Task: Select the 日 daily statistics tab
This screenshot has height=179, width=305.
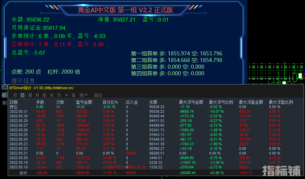Action: click(22, 95)
